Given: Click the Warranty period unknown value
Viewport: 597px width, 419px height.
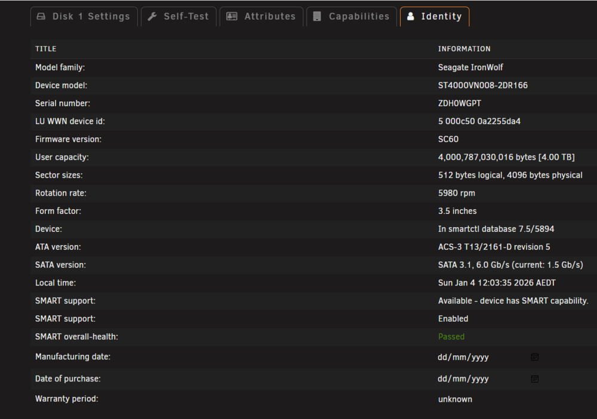Looking at the screenshot, I should 455,399.
